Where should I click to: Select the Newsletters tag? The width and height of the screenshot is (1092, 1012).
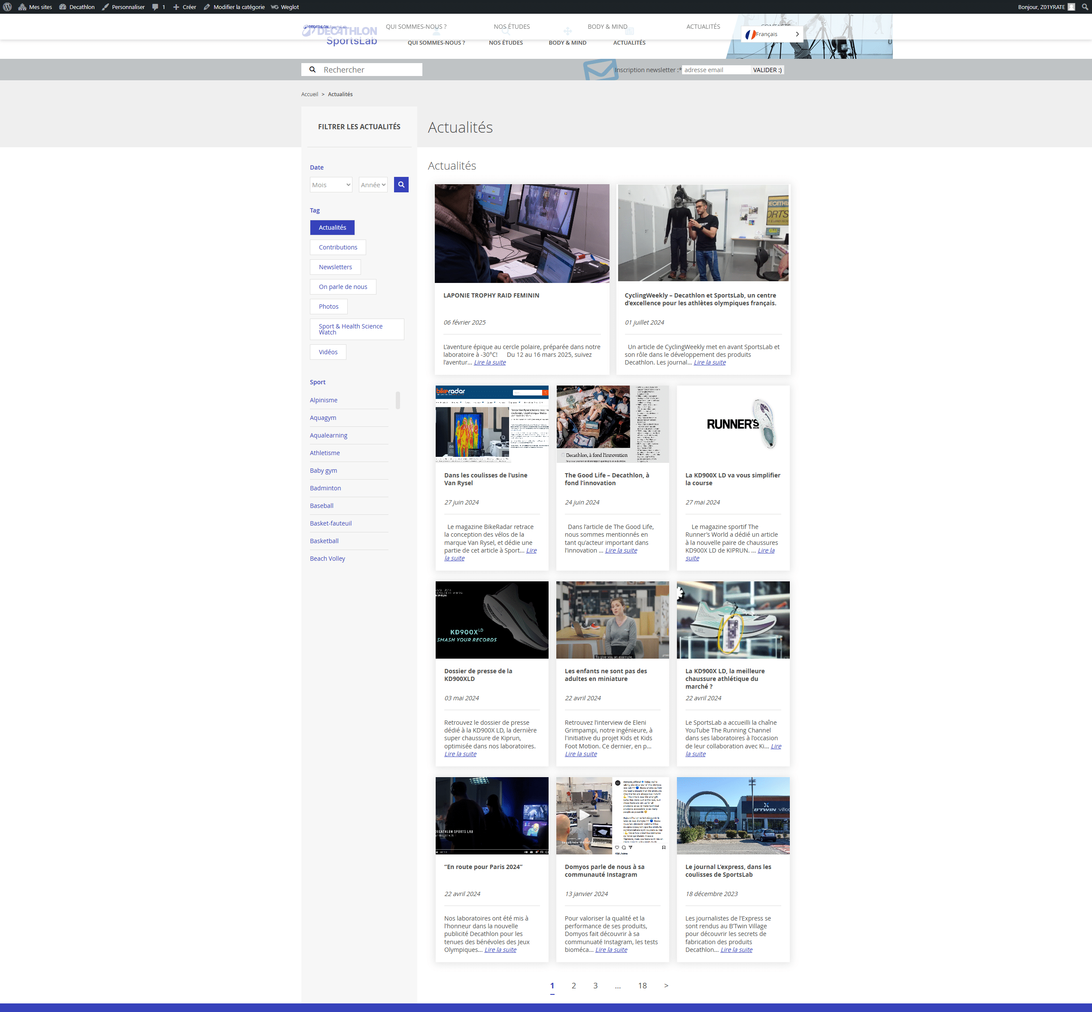(x=335, y=267)
